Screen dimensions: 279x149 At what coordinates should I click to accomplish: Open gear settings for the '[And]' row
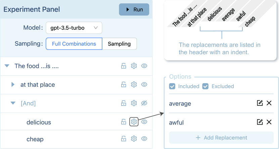tap(134, 103)
